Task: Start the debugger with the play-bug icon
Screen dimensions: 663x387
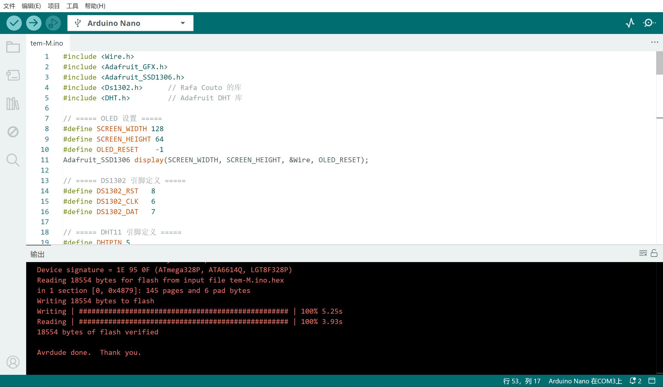Action: click(53, 23)
